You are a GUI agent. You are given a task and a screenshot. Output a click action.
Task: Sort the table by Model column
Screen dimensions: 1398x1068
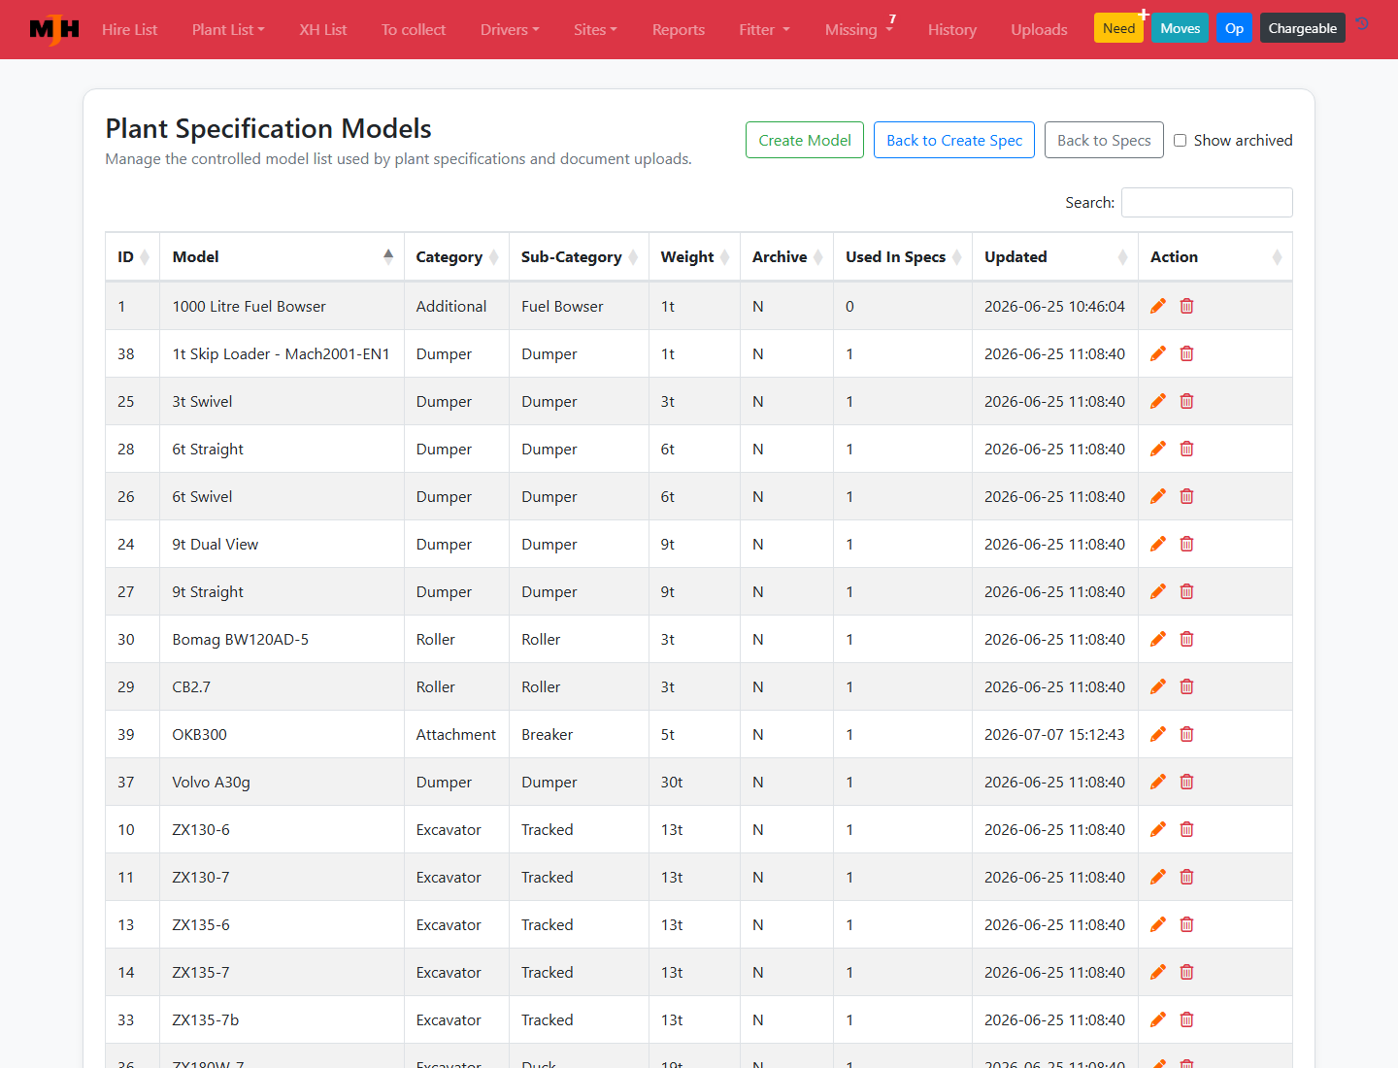282,257
